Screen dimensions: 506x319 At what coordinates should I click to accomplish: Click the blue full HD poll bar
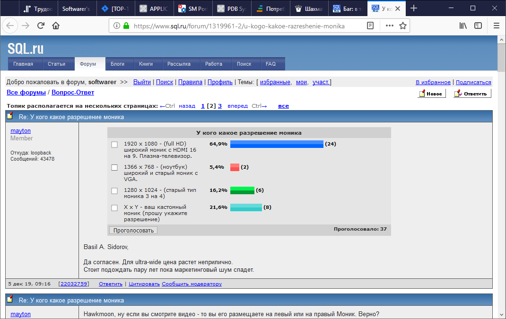[x=277, y=144]
